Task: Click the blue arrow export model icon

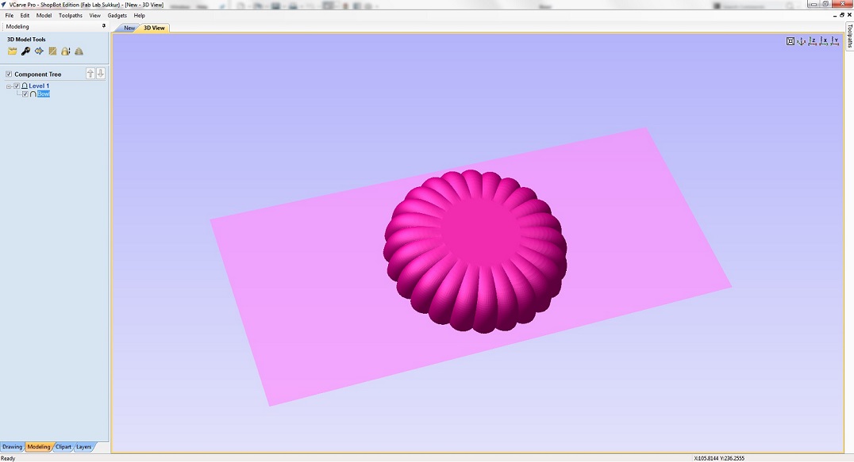Action: tap(39, 51)
